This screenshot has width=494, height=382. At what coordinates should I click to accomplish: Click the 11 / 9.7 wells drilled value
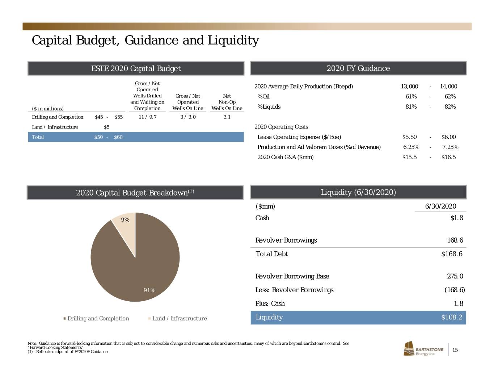point(148,117)
